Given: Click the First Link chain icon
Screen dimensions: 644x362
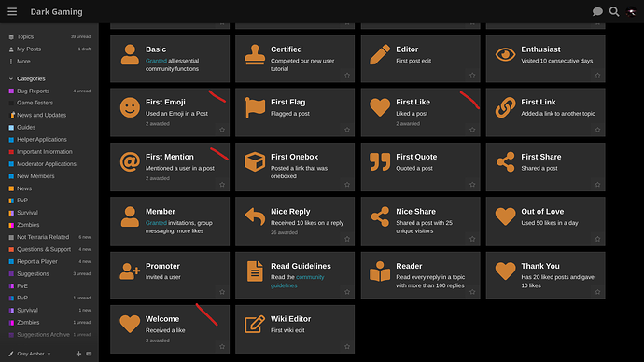Looking at the screenshot, I should pyautogui.click(x=505, y=107).
